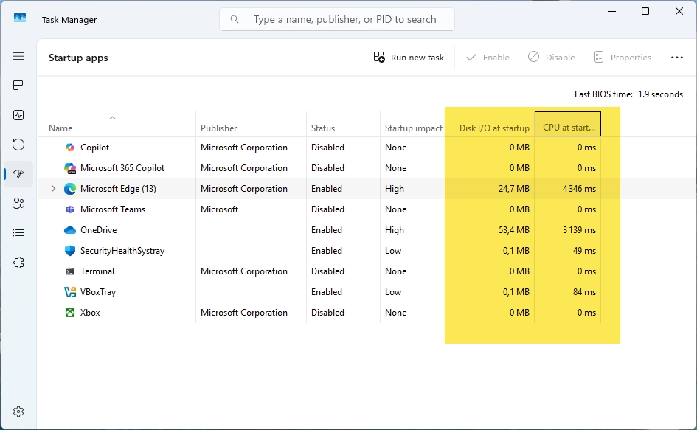Click the 84 ms CPU value

click(x=585, y=292)
